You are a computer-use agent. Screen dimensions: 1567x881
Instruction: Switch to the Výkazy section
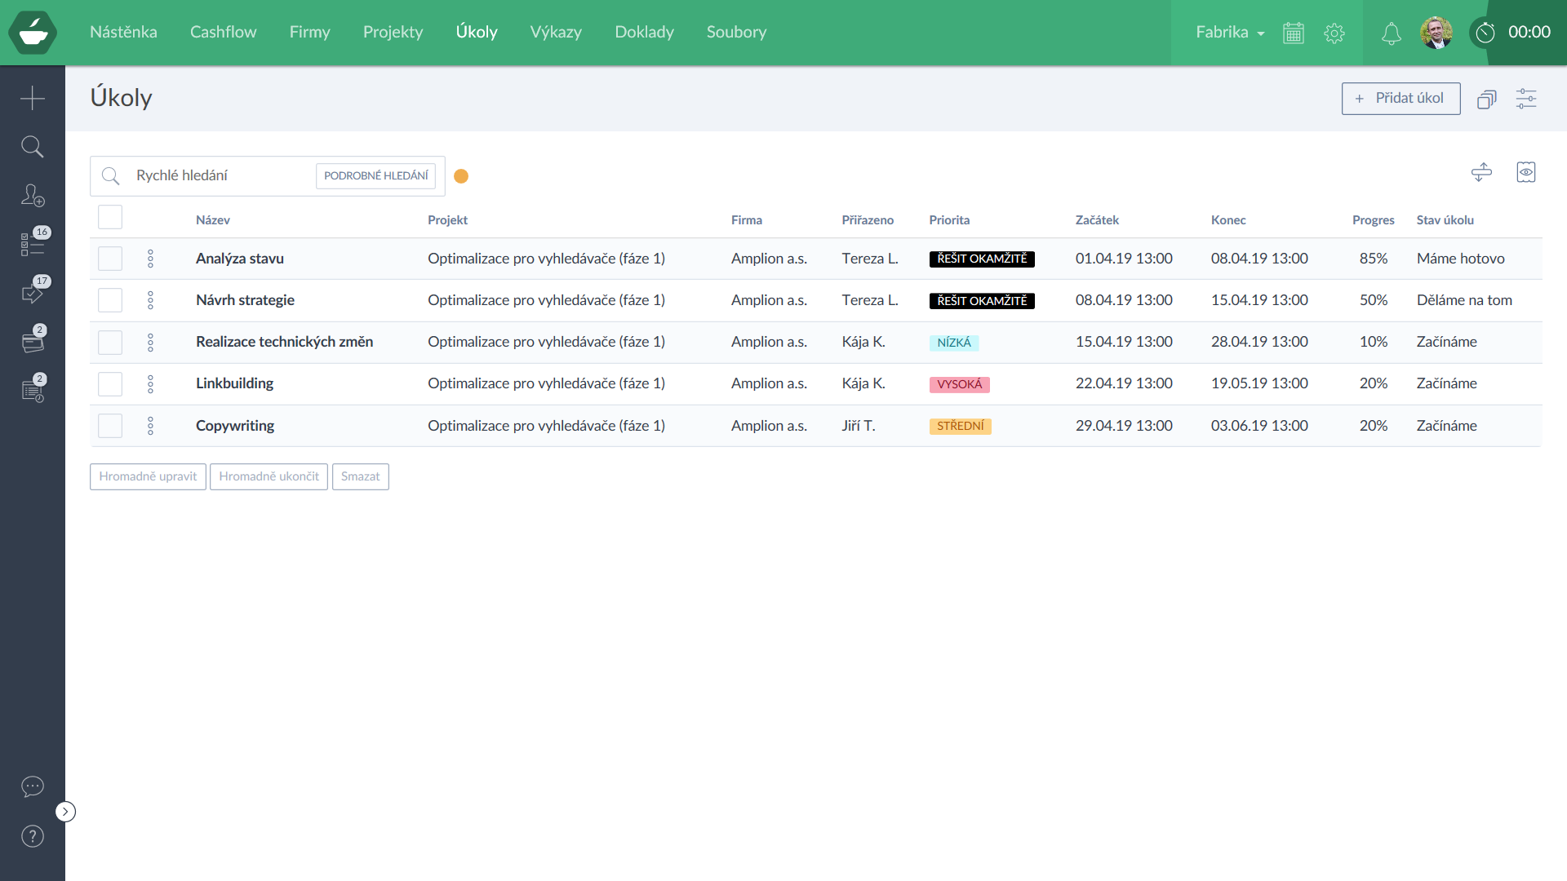click(556, 33)
